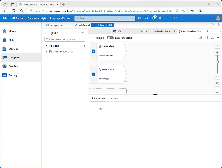Click the Azure search box
This screenshot has height=168, width=222.
105,18
